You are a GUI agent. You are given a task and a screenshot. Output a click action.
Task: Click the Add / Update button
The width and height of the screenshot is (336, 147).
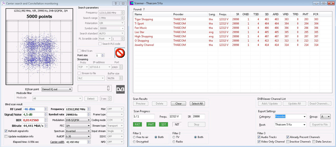(270, 103)
